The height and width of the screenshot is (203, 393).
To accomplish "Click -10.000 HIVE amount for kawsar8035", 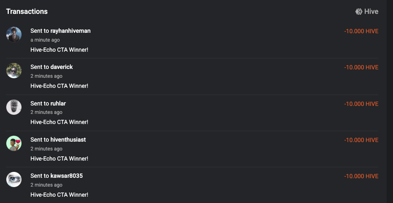I will click(361, 176).
